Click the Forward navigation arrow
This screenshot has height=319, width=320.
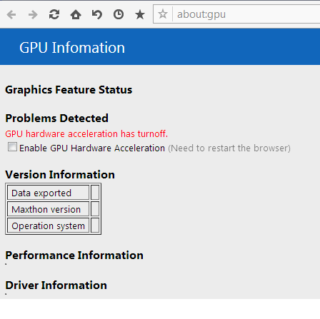pos(33,15)
